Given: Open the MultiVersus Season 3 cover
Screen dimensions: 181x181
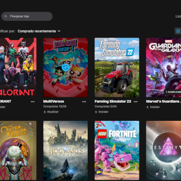Looking at the screenshot, I should point(66,67).
